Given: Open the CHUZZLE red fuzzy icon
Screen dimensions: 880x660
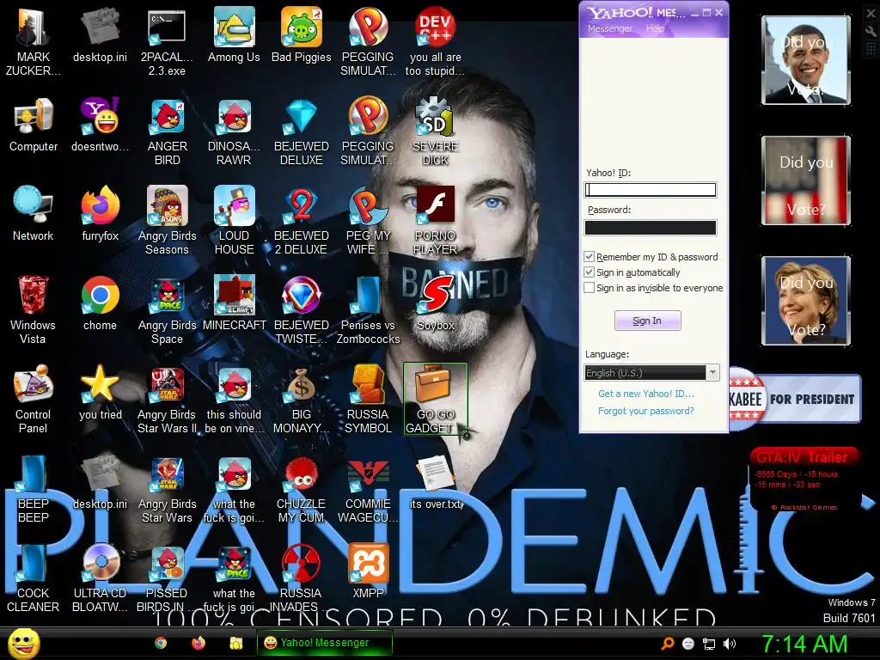Looking at the screenshot, I should point(302,489).
